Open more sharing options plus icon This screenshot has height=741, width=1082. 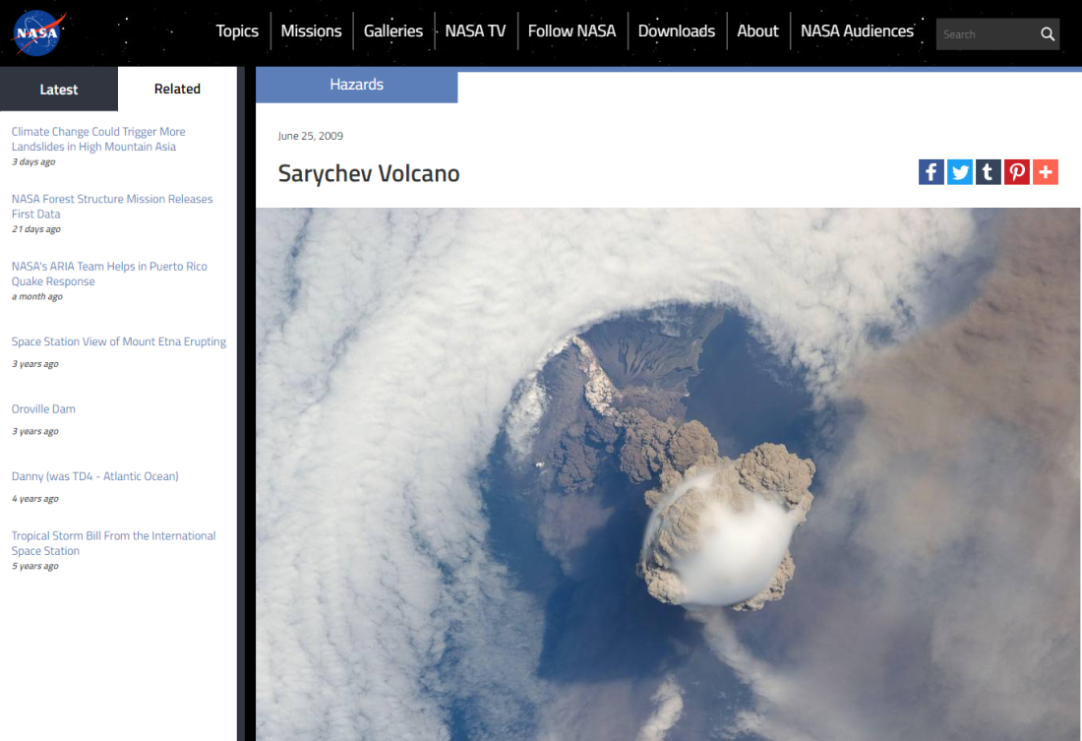[1046, 172]
